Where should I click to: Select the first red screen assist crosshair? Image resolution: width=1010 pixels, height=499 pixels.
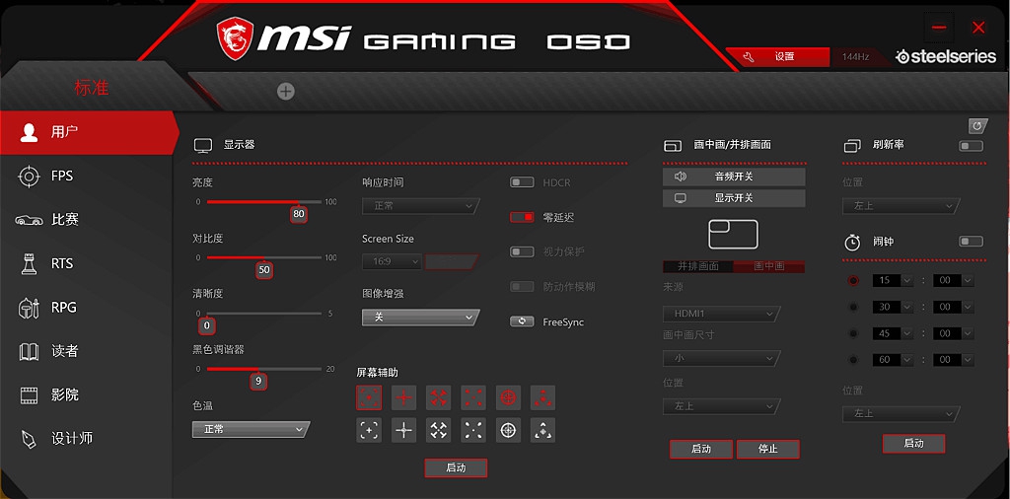pyautogui.click(x=369, y=397)
